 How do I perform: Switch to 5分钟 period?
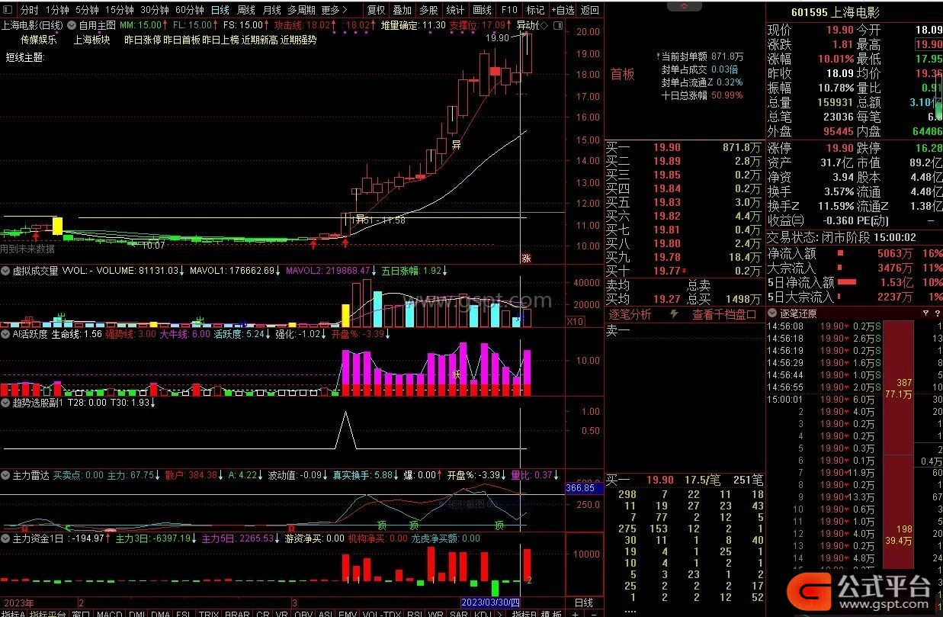click(x=87, y=10)
